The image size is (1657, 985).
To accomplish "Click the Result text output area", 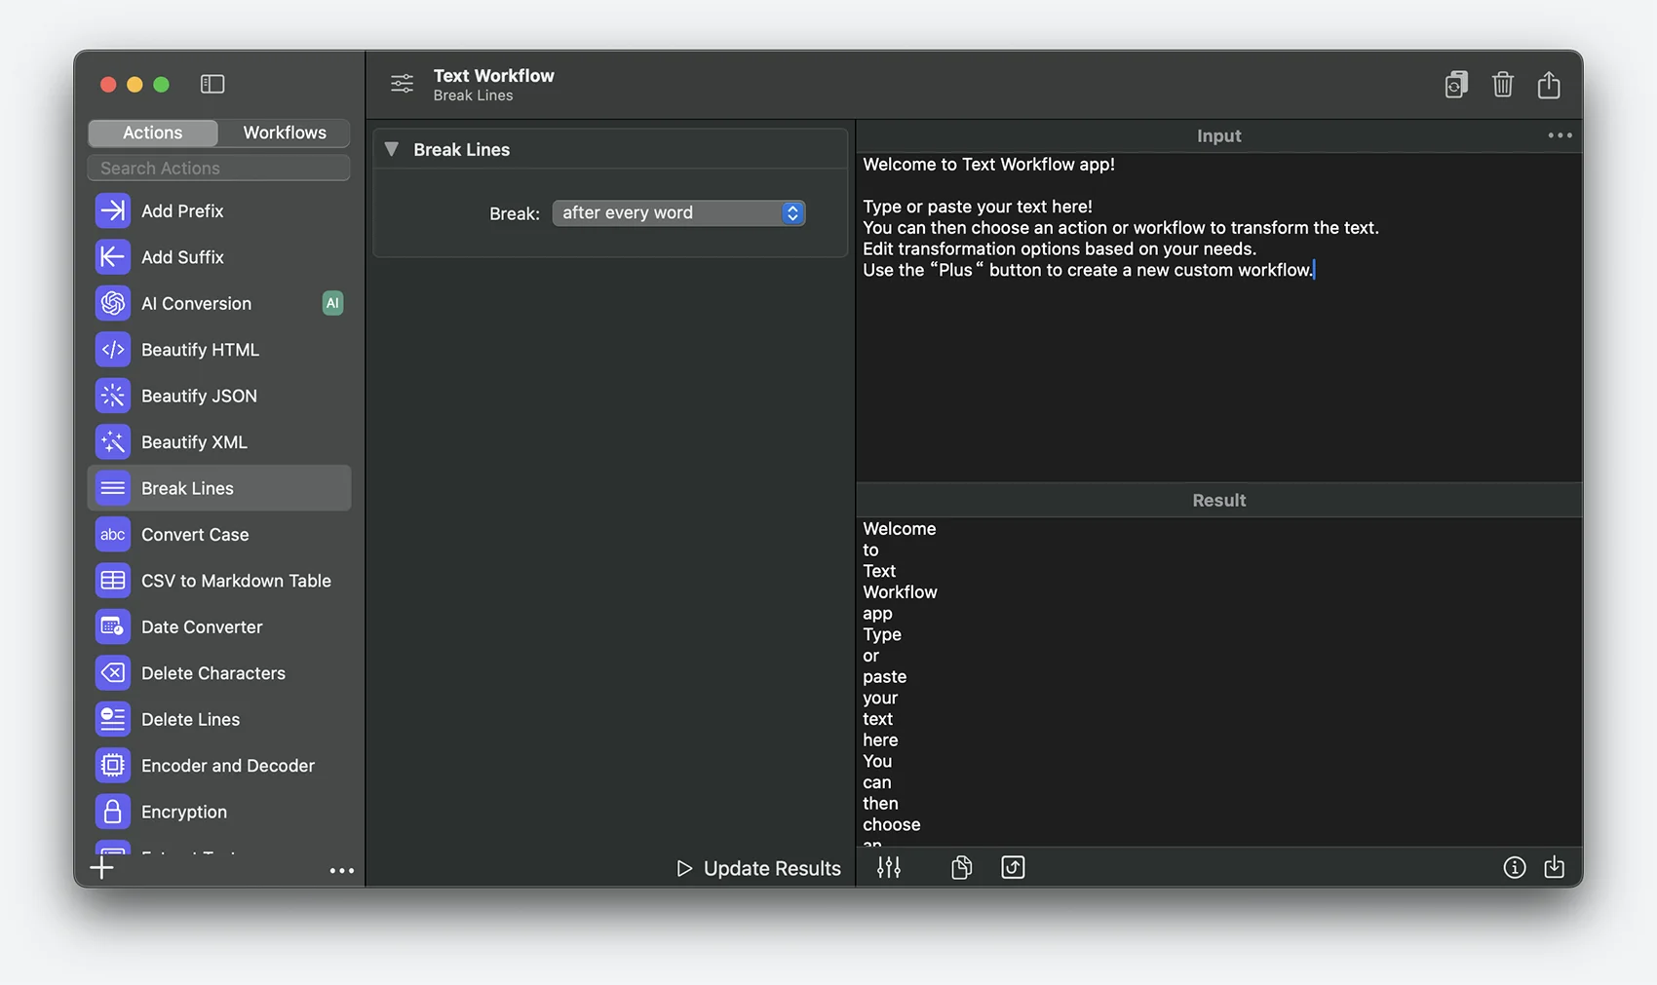I will pyautogui.click(x=1218, y=681).
